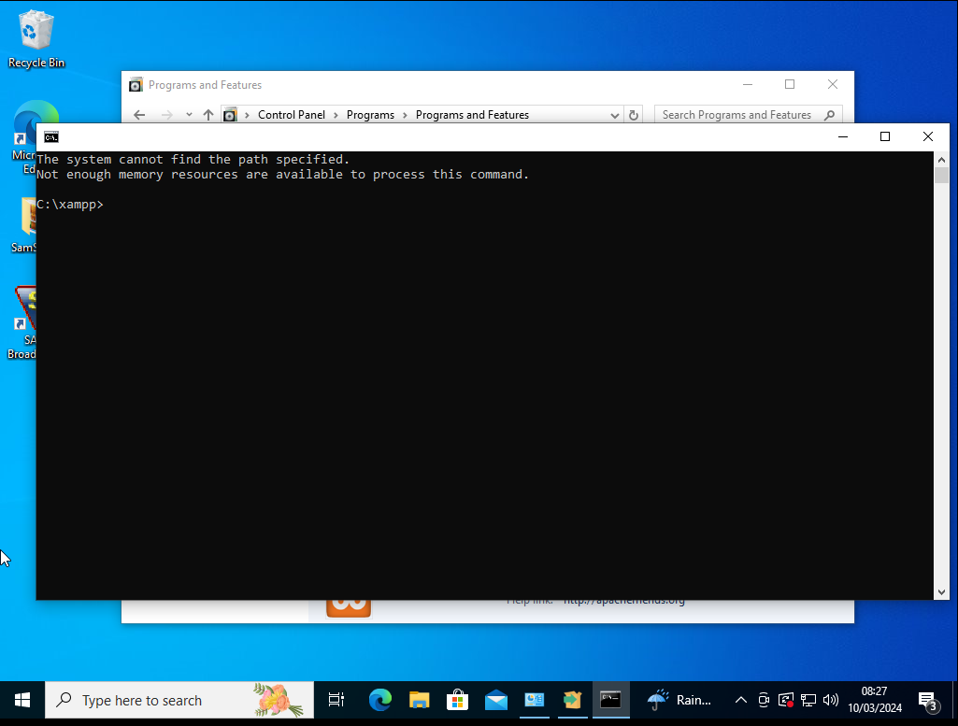Switch to Command Prompt taskbar icon
Viewport: 958px width, 726px height.
(610, 700)
